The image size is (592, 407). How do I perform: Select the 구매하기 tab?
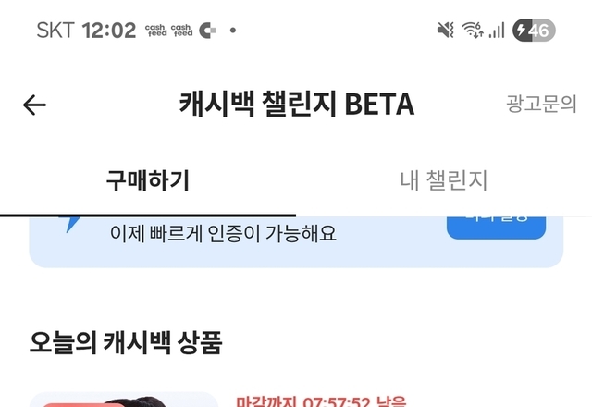(x=148, y=180)
